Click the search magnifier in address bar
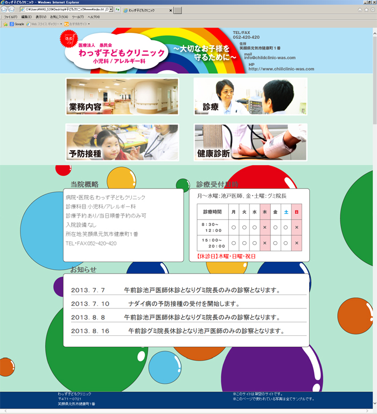Screen dimensions: 377x414 coord(107,9)
